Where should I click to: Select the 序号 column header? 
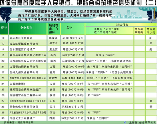pyautogui.click(x=4, y=28)
